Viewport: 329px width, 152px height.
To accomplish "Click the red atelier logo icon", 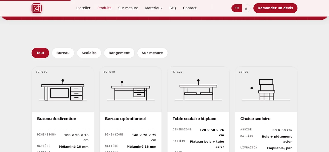I will (x=36, y=8).
